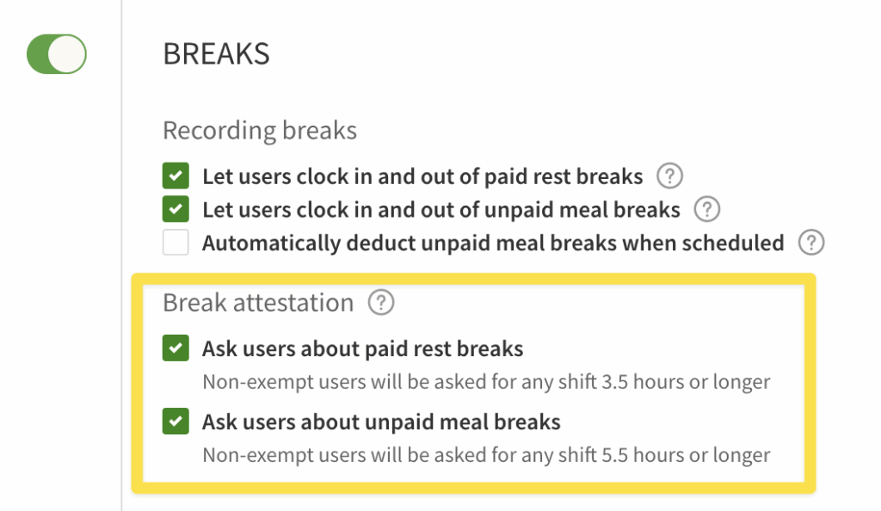The image size is (881, 511).
Task: Click the 'Let users clock in and out of unpaid meal breaks' label
Action: point(441,210)
